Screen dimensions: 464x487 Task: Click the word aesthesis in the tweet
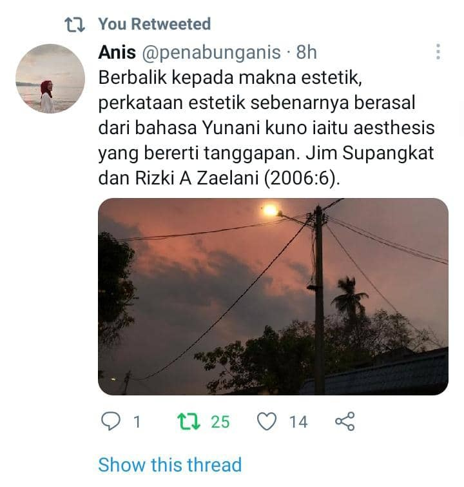(394, 128)
